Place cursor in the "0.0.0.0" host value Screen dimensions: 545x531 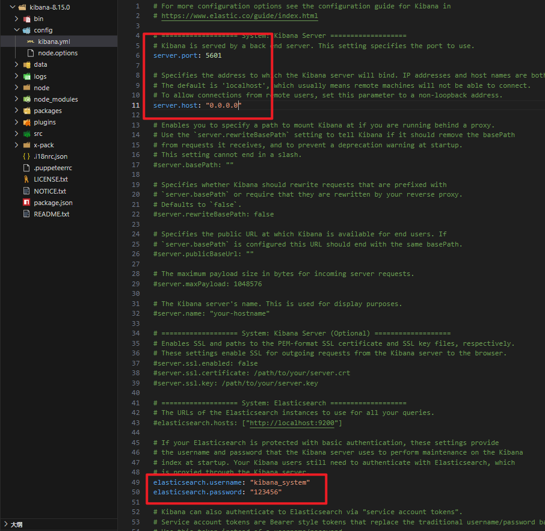click(224, 105)
